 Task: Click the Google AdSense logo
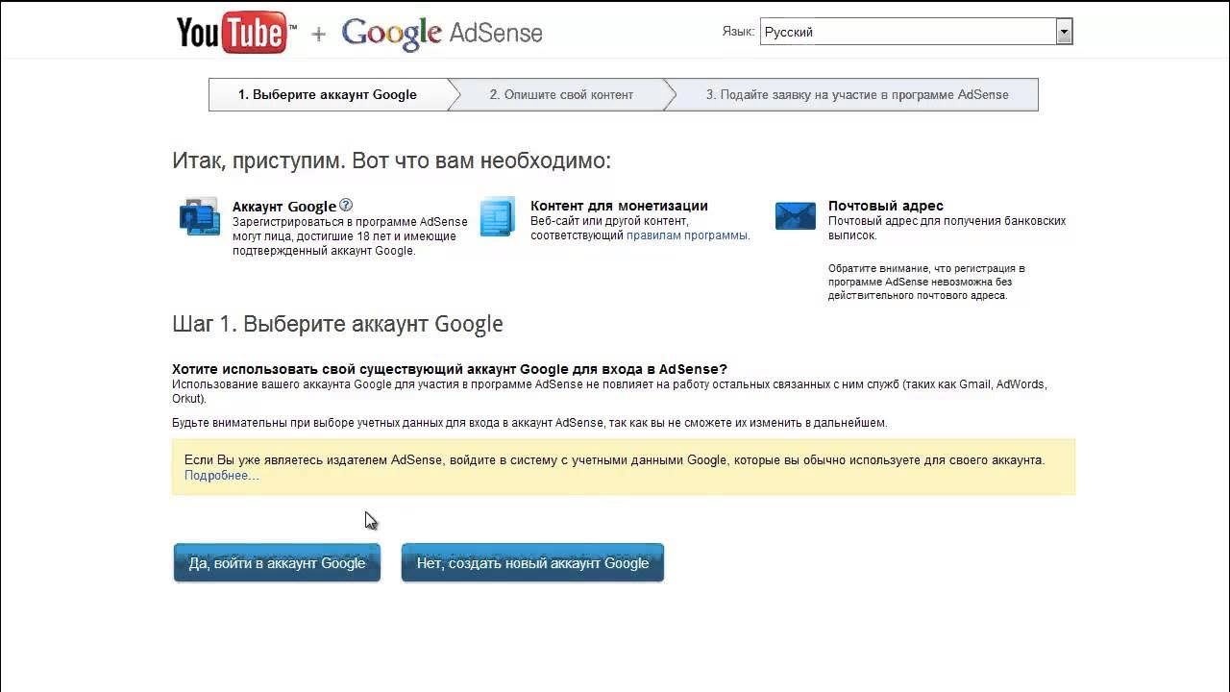(x=442, y=34)
